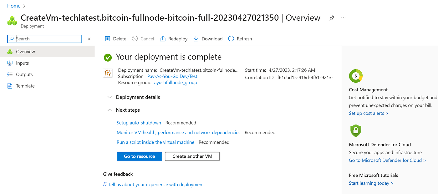
Task: Click the search magnifier icon
Action: click(11, 39)
